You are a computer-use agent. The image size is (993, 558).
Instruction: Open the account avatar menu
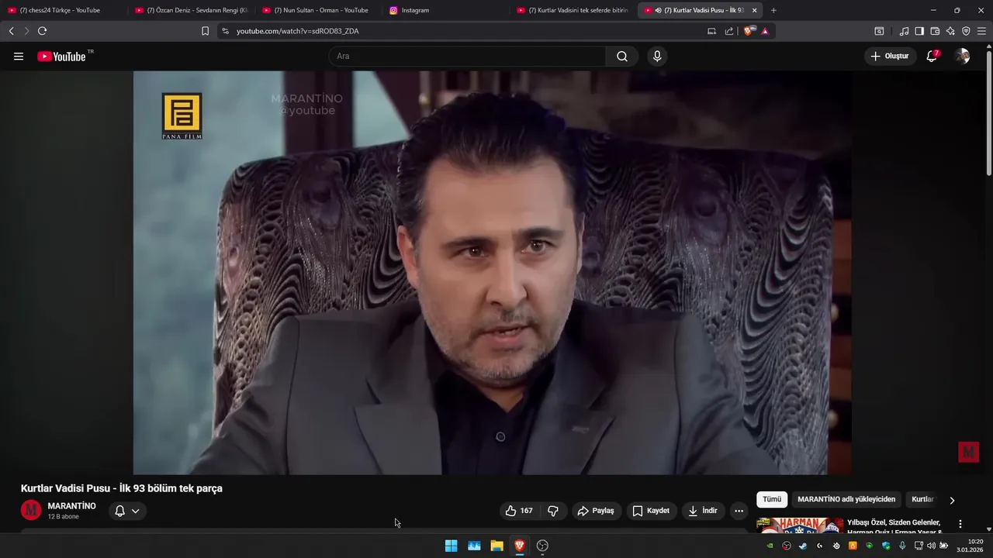[x=963, y=57]
